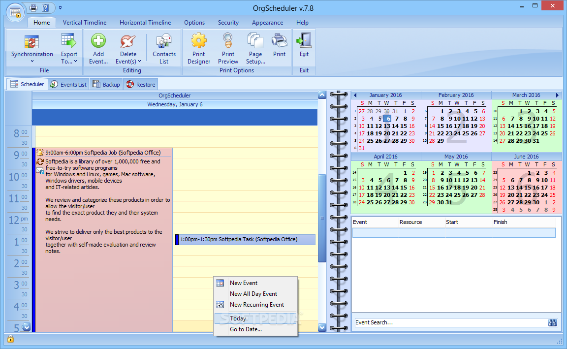Click the Print ribbon icon

pos(279,40)
